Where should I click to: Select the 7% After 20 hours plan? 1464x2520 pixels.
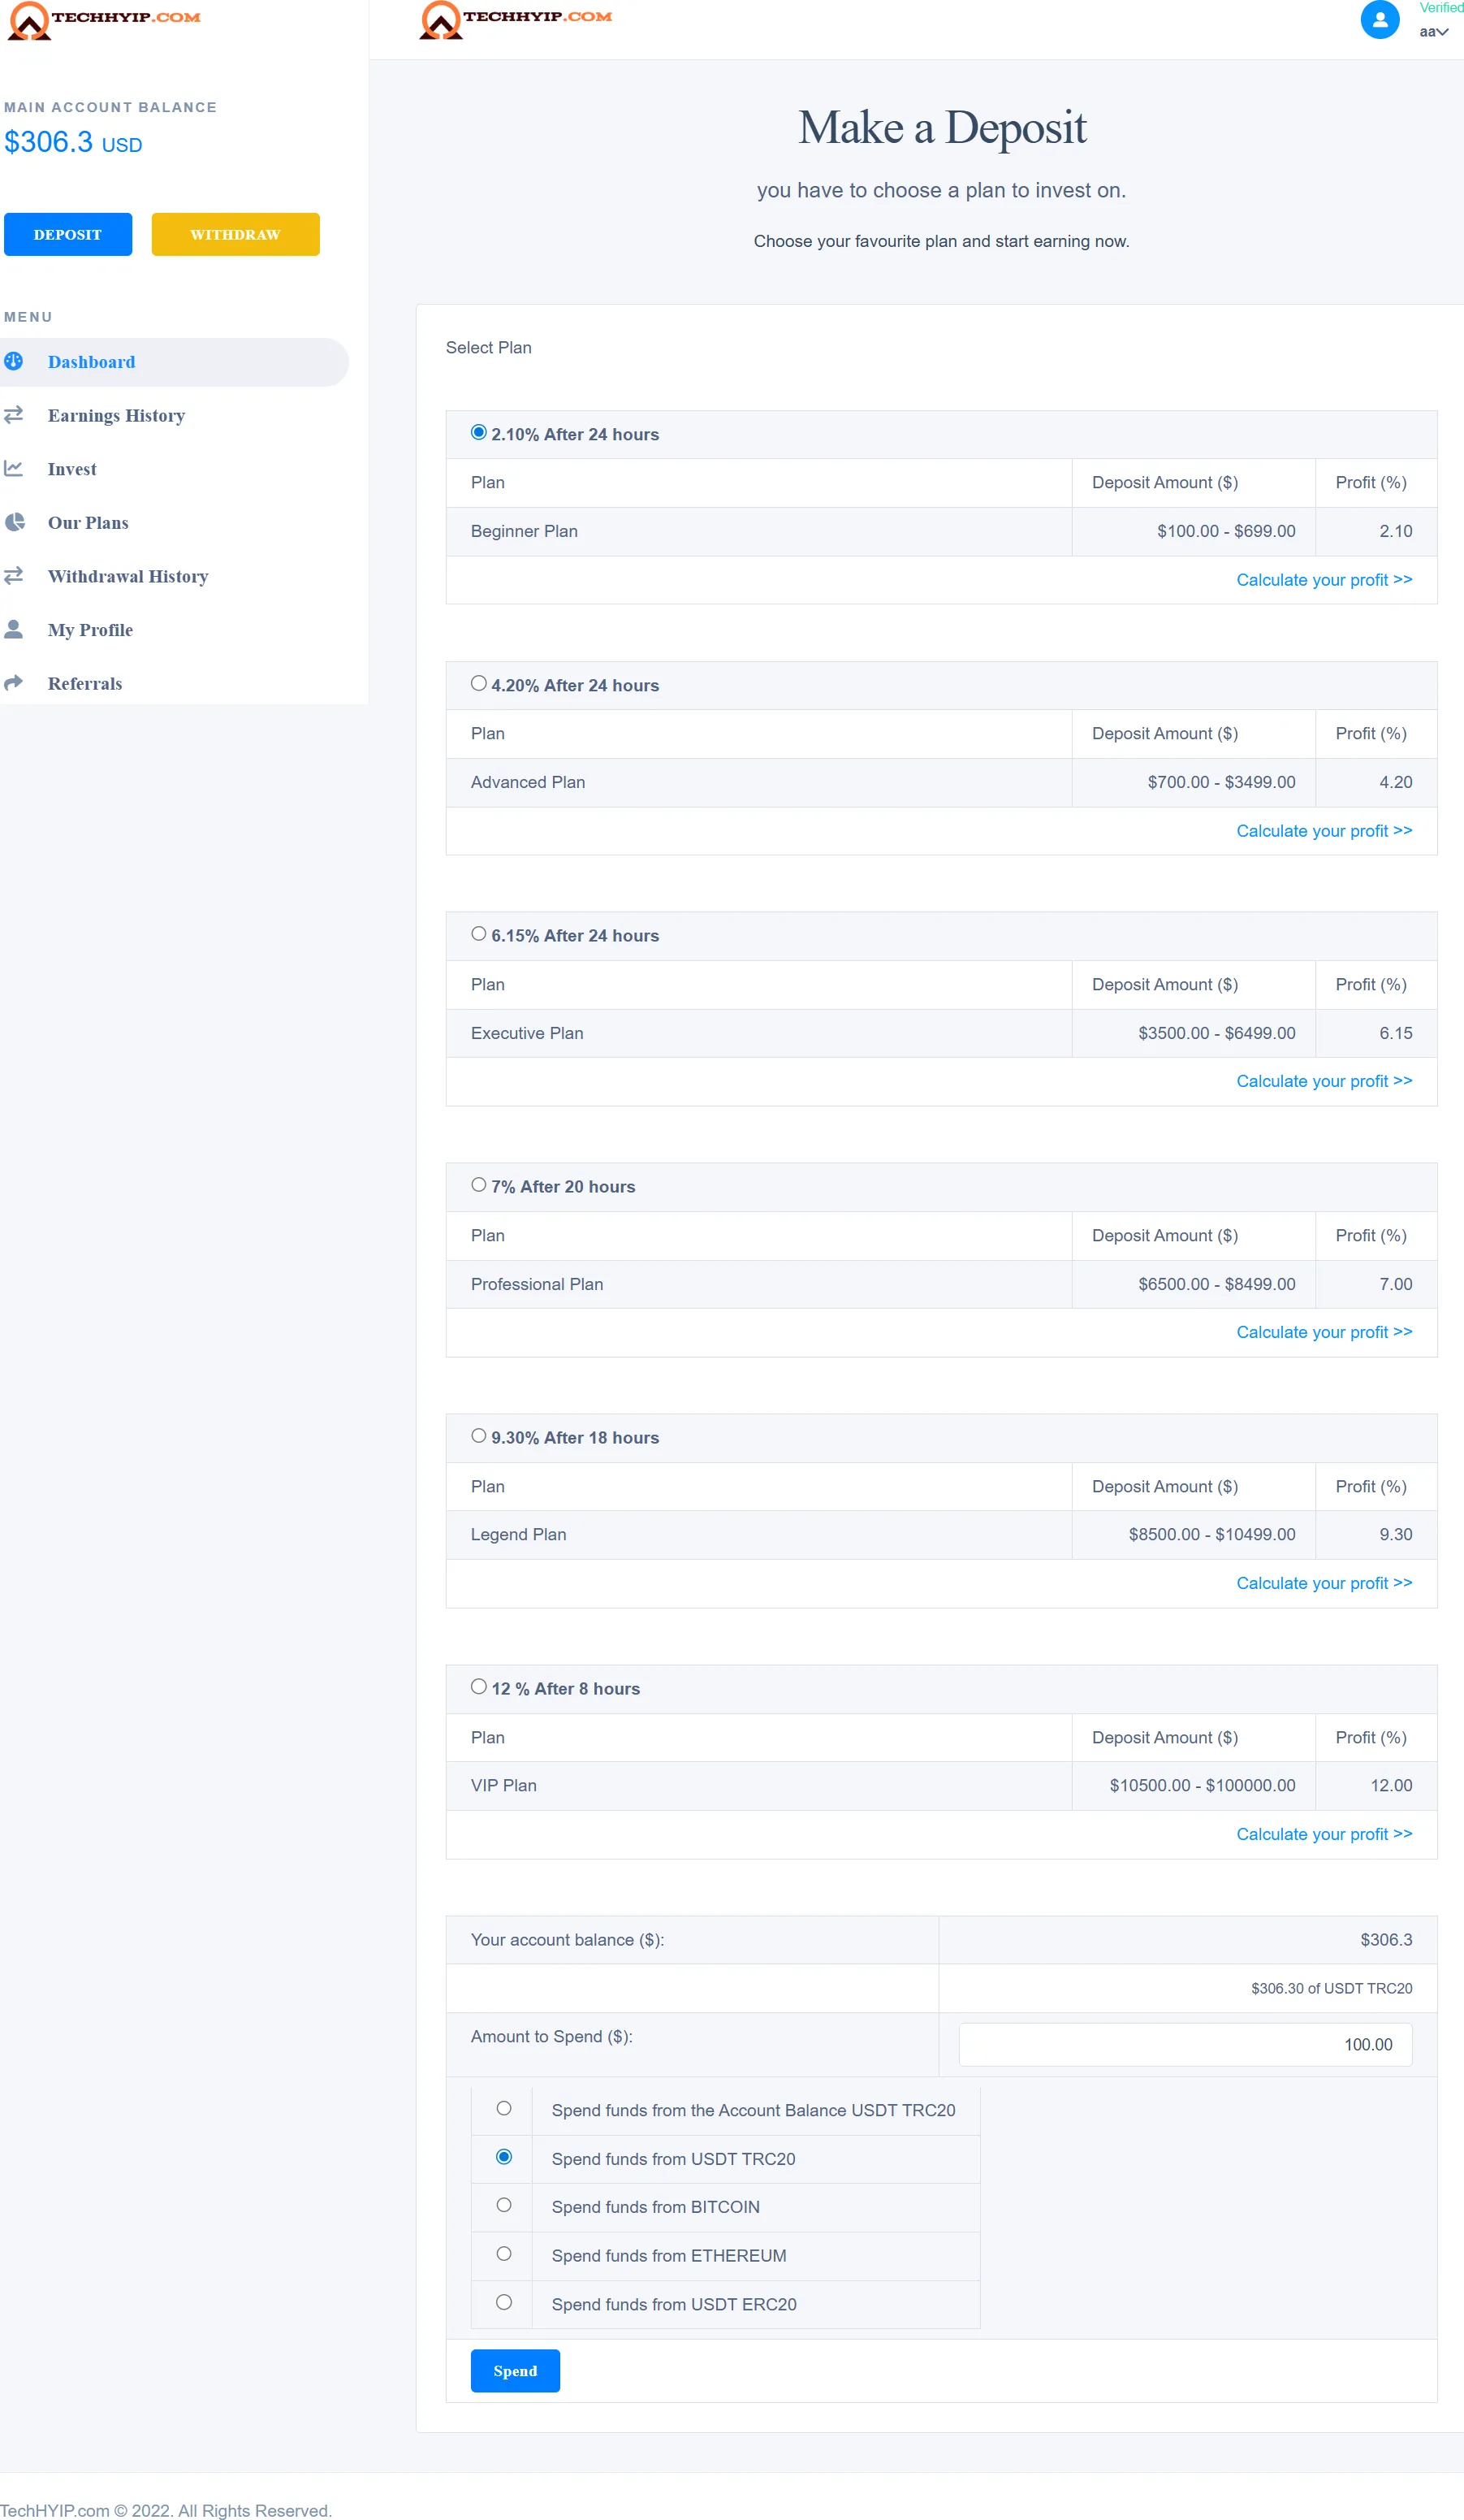[479, 1185]
